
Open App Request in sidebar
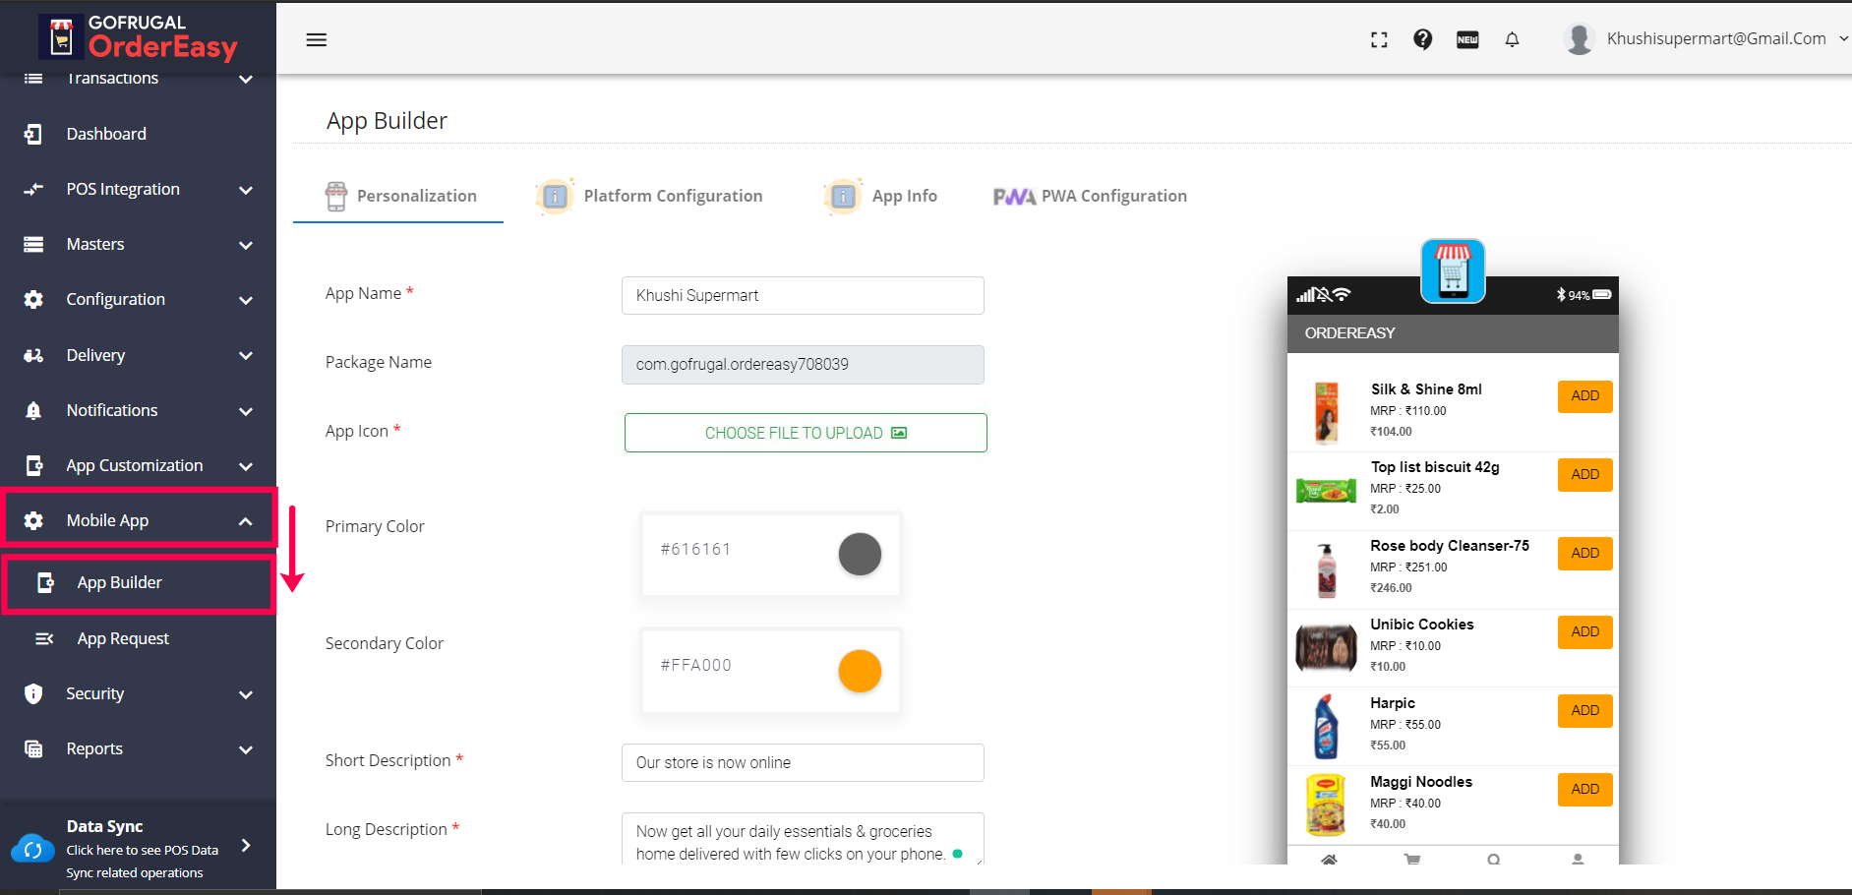tap(123, 638)
